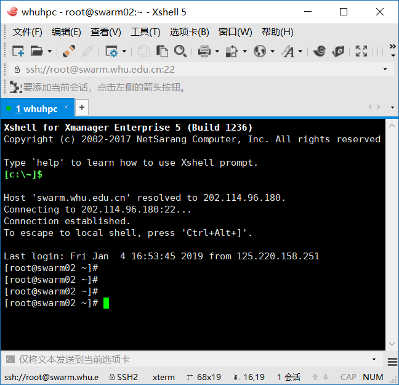Click the globe encoding icon
This screenshot has width=399, height=385.
[260, 51]
